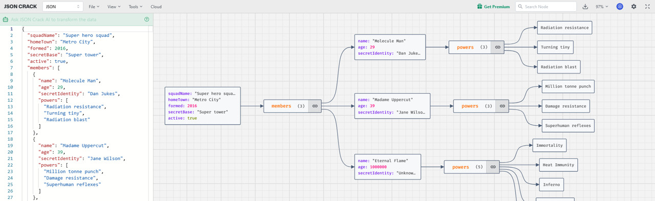655x201 pixels.
Task: Select the Madame Uppercut node in graph
Action: tap(392, 106)
